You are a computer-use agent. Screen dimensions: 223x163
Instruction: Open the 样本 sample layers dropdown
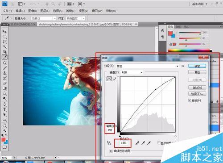click(x=75, y=18)
